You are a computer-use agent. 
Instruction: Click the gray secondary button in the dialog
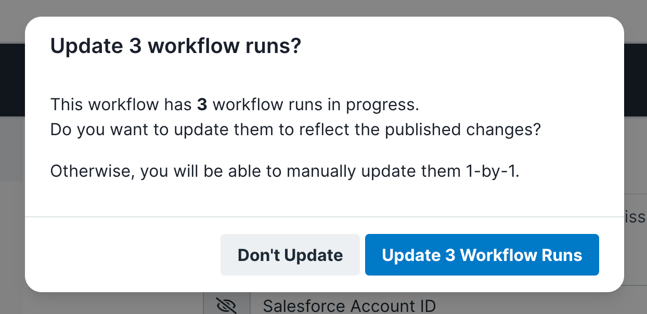(290, 255)
